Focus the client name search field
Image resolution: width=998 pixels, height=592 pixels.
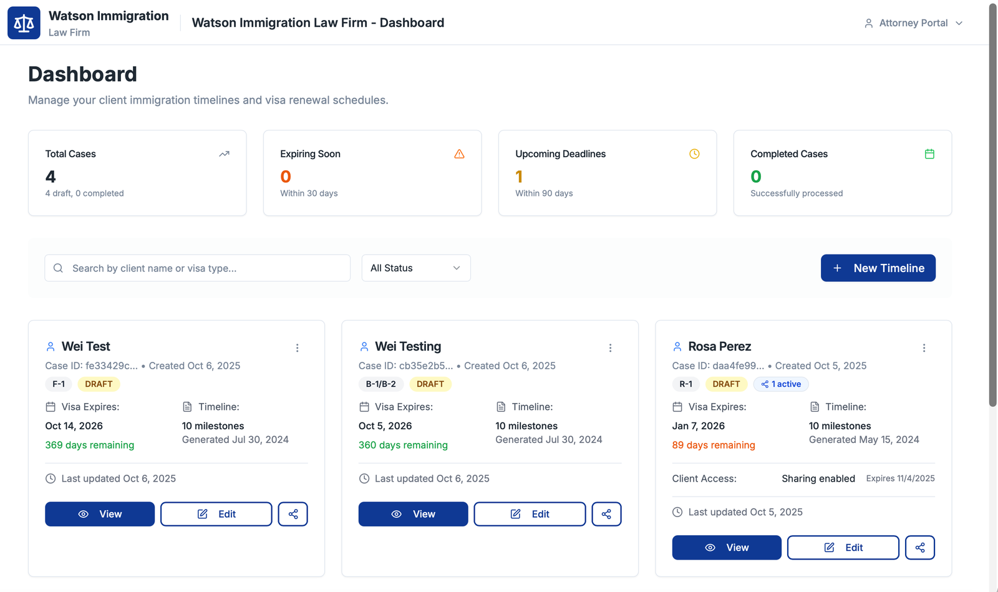pyautogui.click(x=198, y=268)
